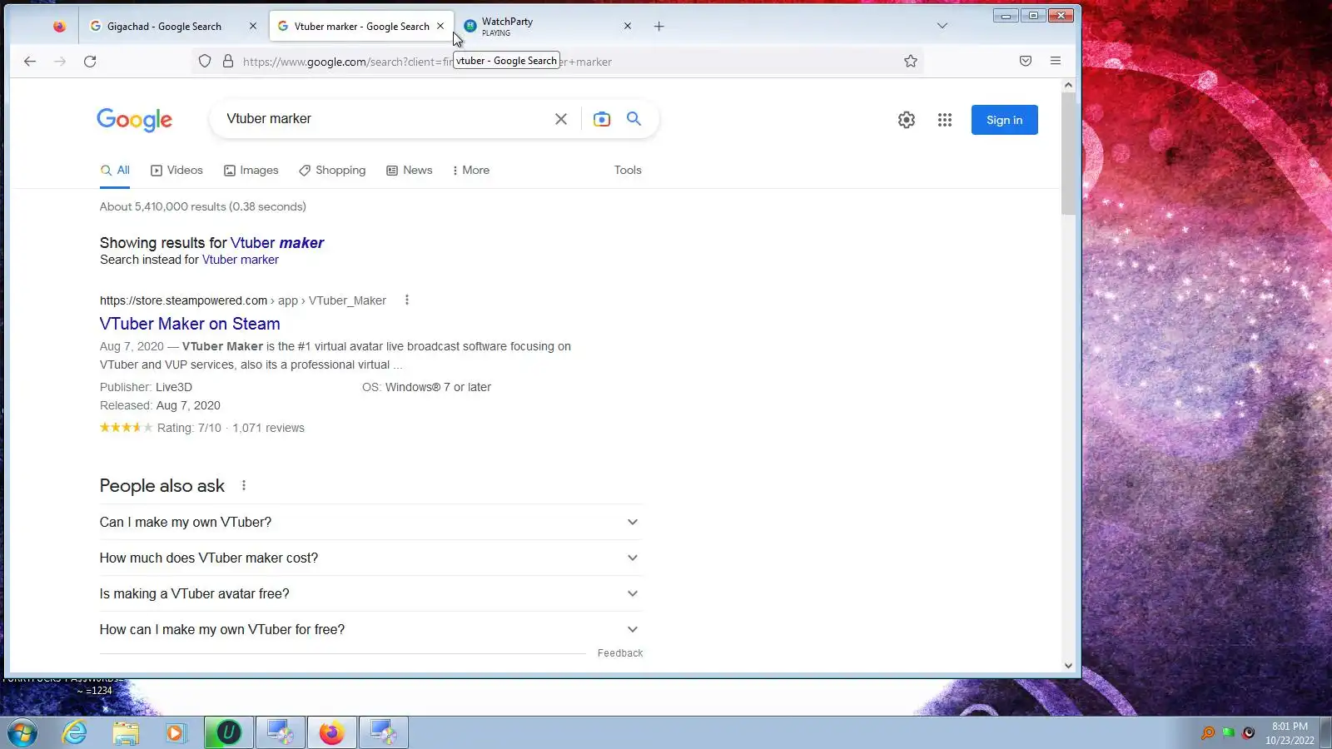Image resolution: width=1332 pixels, height=749 pixels.
Task: Close the Gigachad - Google Search tab
Action: [x=253, y=26]
